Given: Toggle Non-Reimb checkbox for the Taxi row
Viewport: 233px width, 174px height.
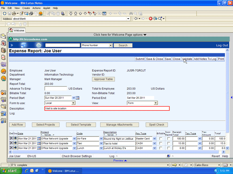Looking at the screenshot, I should pyautogui.click(x=169, y=143).
